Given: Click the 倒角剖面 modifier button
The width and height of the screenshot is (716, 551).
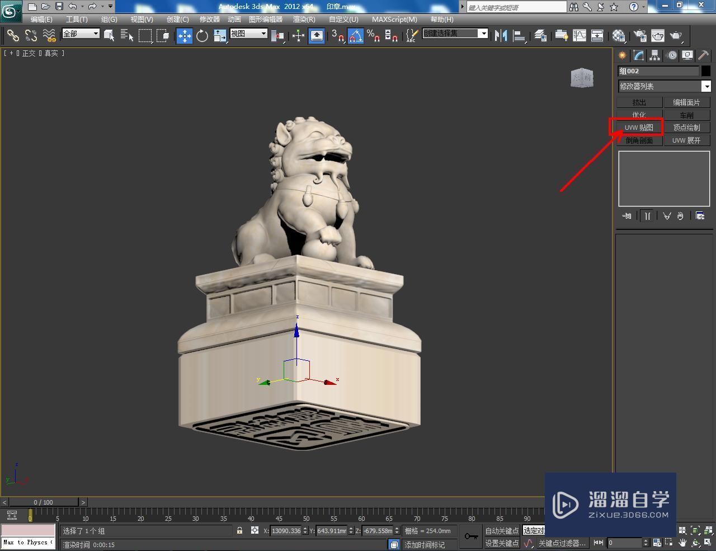Looking at the screenshot, I should point(639,140).
